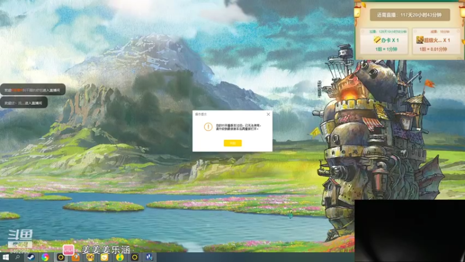Click the 1组 = 1分钟 text
This screenshot has height=262, width=465.
[386, 49]
